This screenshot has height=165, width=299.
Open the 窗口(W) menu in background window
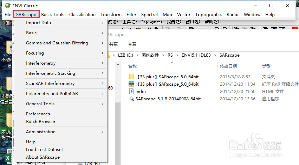(x=193, y=22)
